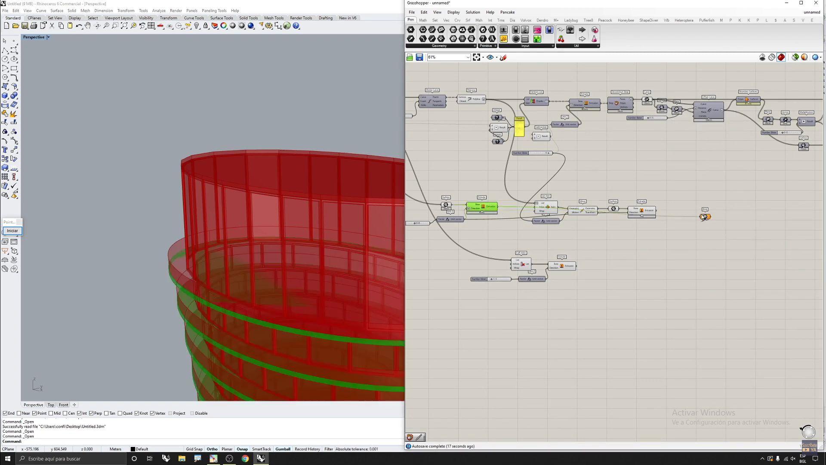
Task: Click Grasshopper Open file green icon
Action: [410, 57]
